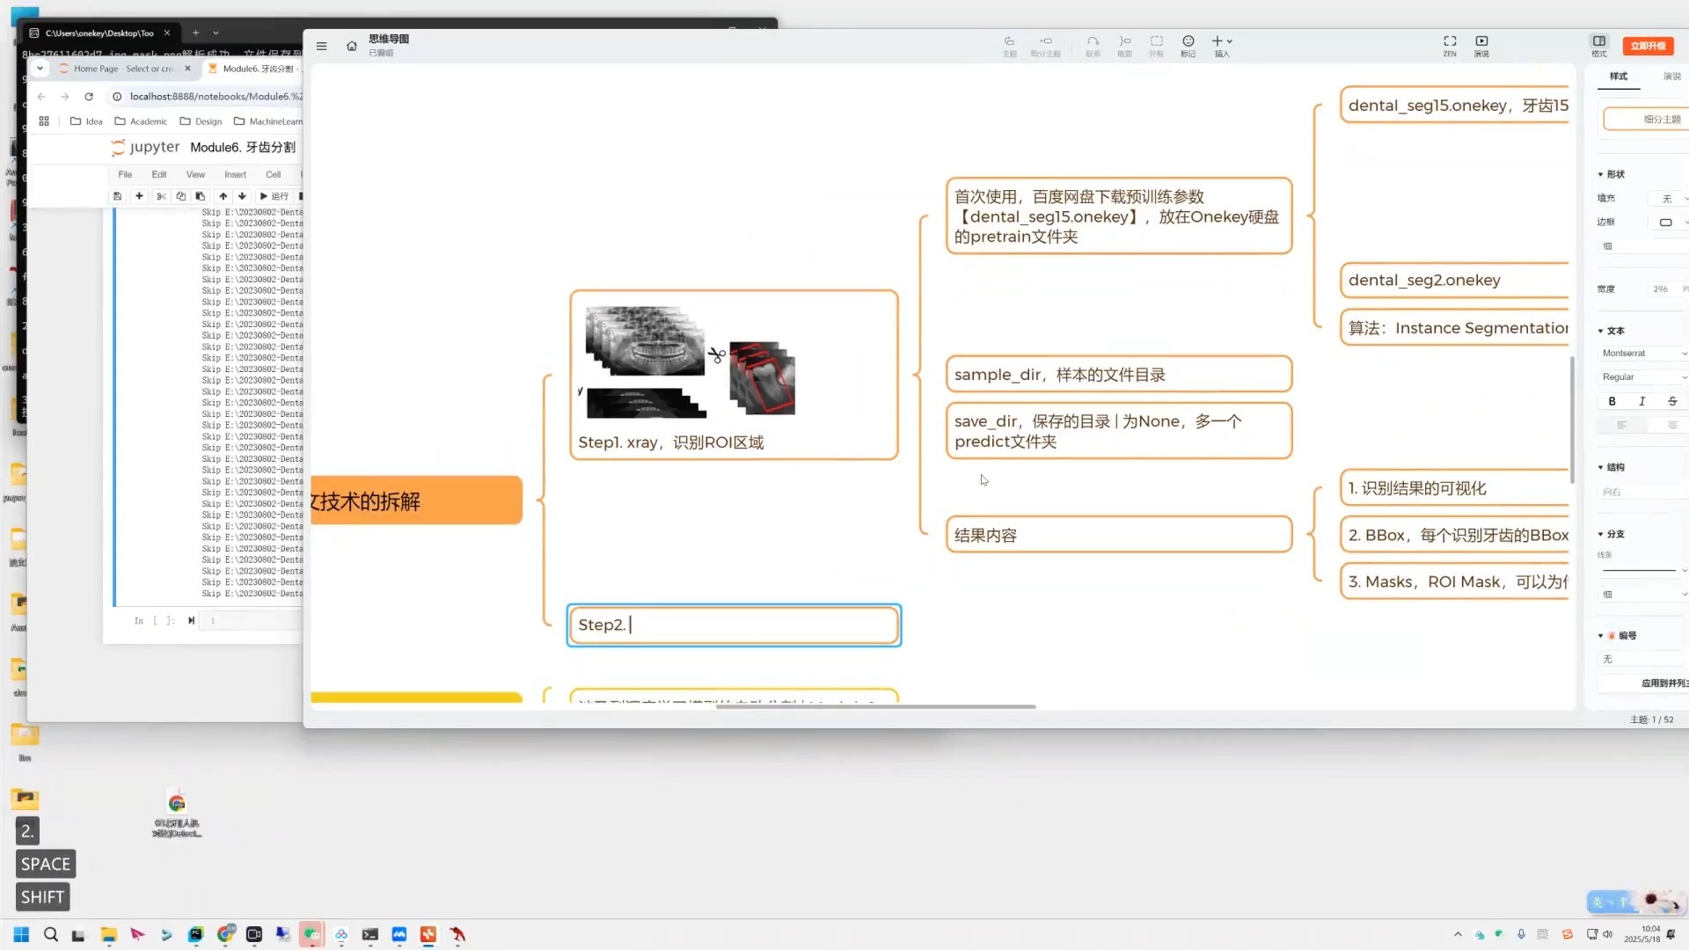Save the Jupyter notebook with the disk icon
The width and height of the screenshot is (1689, 950).
117,196
